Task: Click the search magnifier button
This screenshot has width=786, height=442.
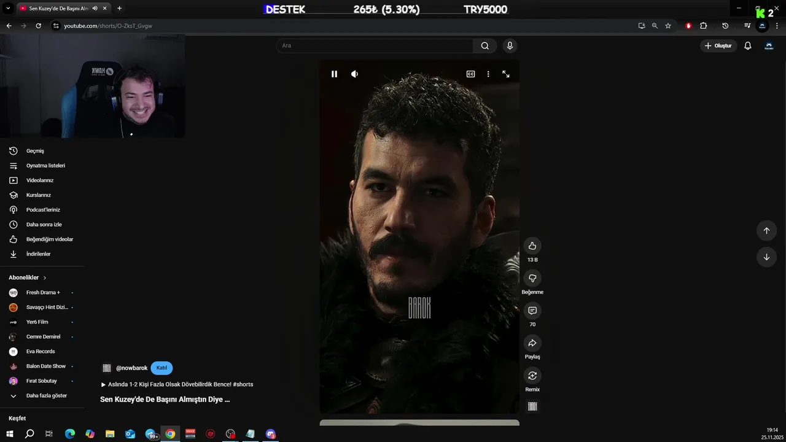Action: (x=485, y=45)
